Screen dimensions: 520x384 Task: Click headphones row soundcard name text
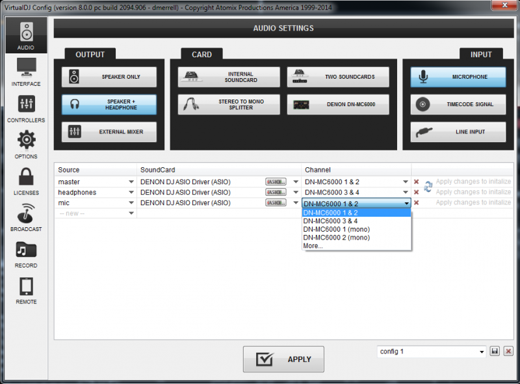coord(185,193)
